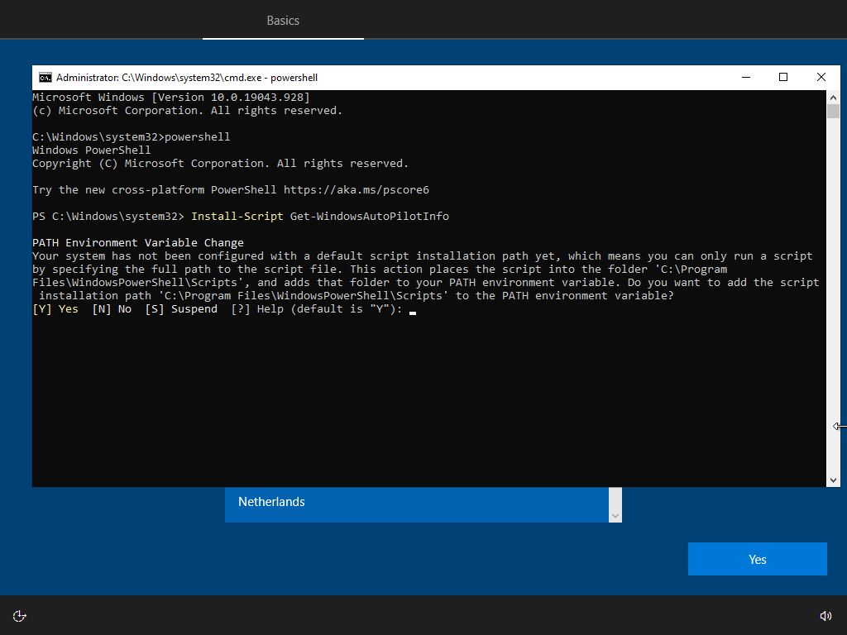Close the Administrator cmd.exe window

(821, 78)
